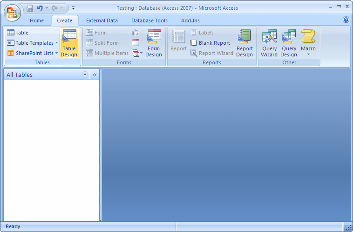Open the External Data tab
Viewport: 353px width, 232px height.
(102, 20)
